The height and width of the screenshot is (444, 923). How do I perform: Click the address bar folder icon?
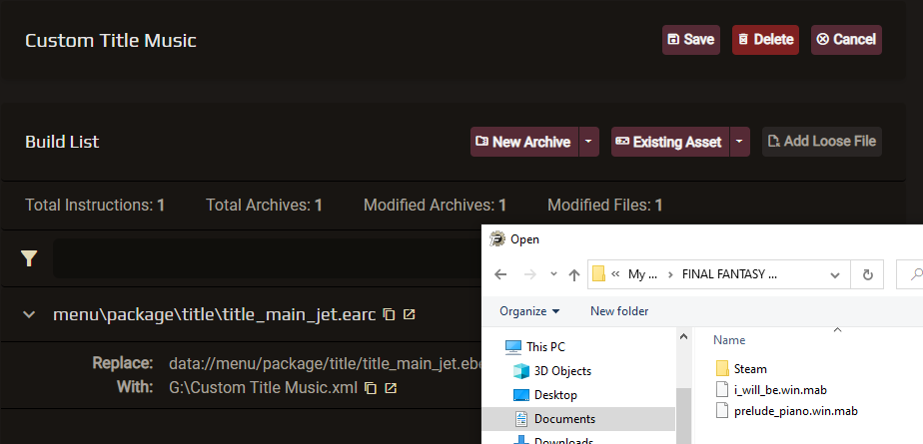point(598,274)
